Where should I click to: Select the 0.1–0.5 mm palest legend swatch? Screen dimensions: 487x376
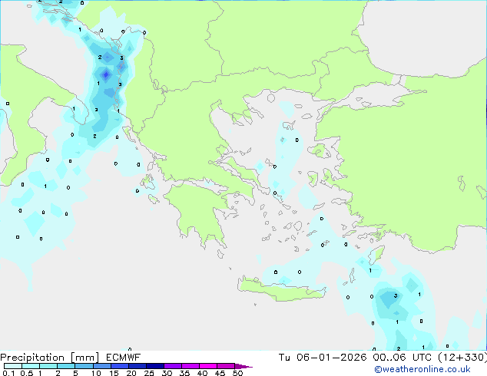13,366
